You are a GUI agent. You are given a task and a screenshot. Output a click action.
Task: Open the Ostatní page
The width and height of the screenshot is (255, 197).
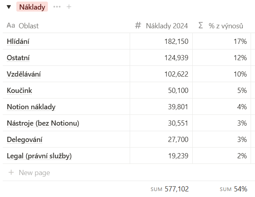(18, 57)
